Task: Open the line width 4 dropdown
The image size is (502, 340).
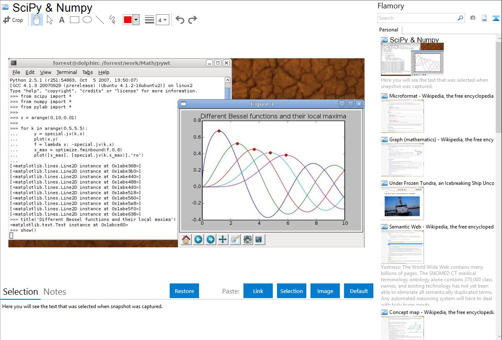Action: pos(162,20)
